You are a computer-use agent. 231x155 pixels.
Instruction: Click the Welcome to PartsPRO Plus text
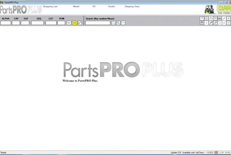tap(80, 81)
